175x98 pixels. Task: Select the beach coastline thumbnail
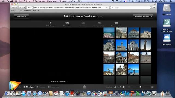pos(109,33)
